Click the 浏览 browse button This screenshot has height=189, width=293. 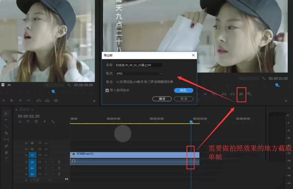coord(183,90)
